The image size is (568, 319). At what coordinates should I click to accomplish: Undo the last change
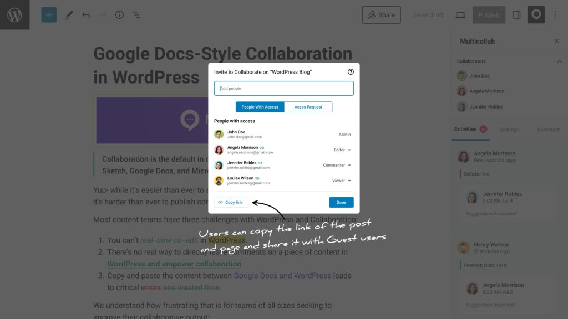[86, 15]
